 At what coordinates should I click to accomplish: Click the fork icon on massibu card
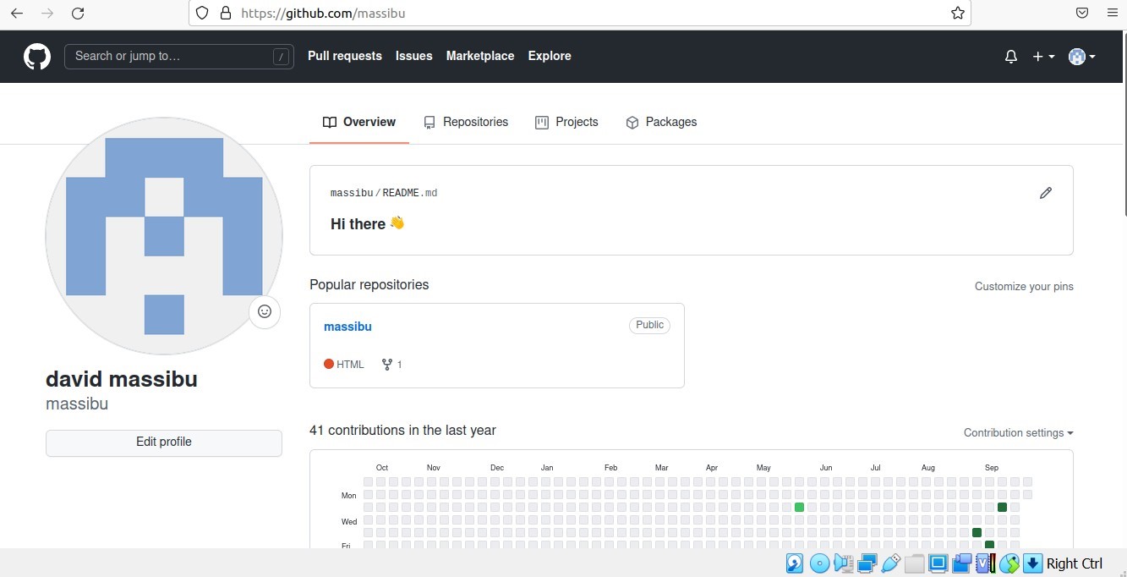[386, 365]
